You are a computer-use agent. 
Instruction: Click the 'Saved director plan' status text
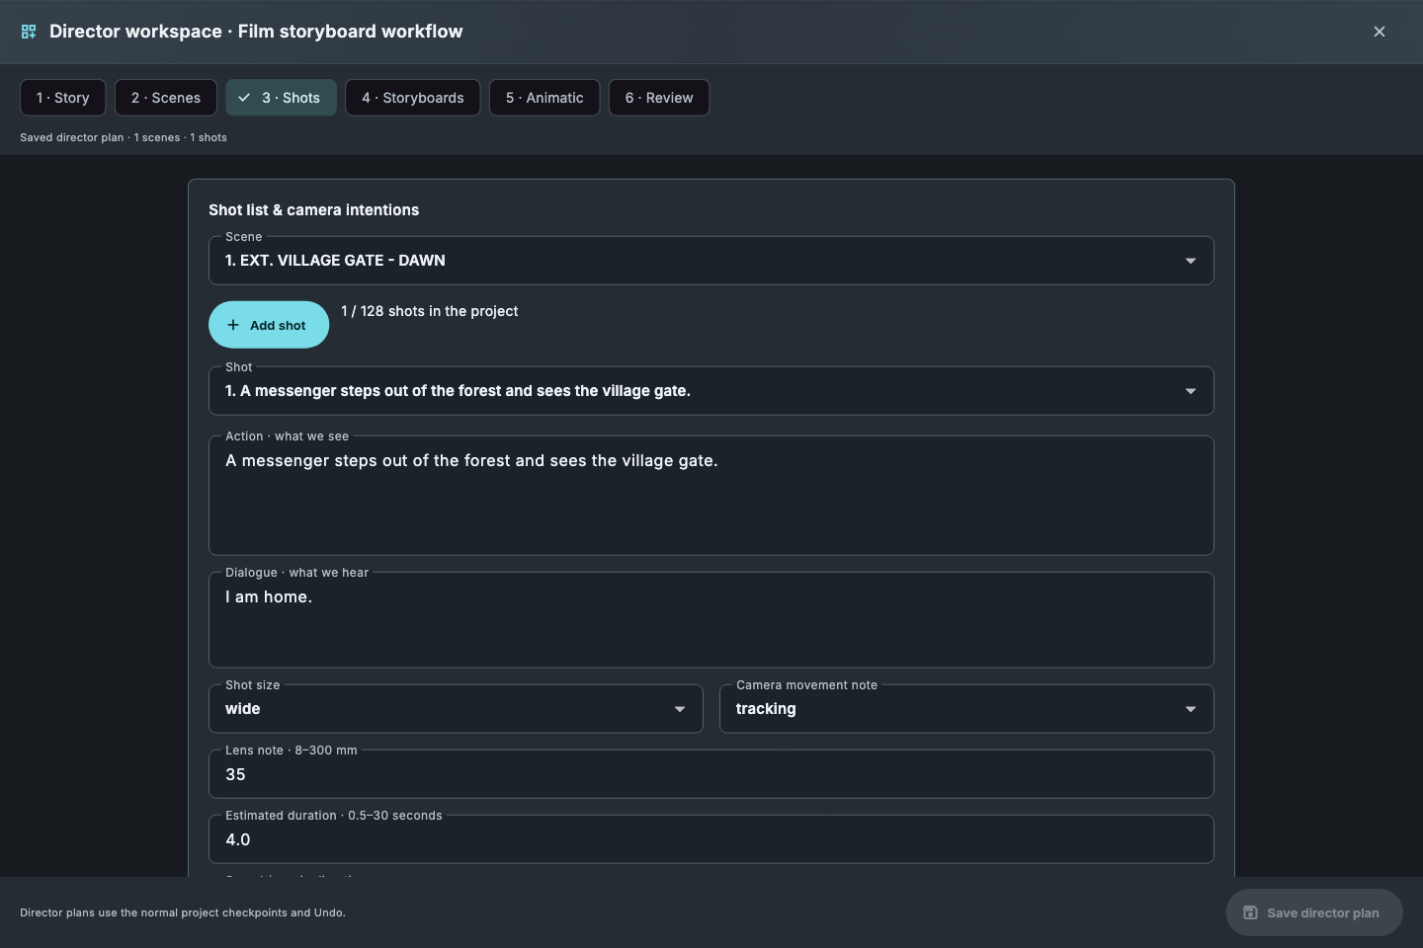124,137
